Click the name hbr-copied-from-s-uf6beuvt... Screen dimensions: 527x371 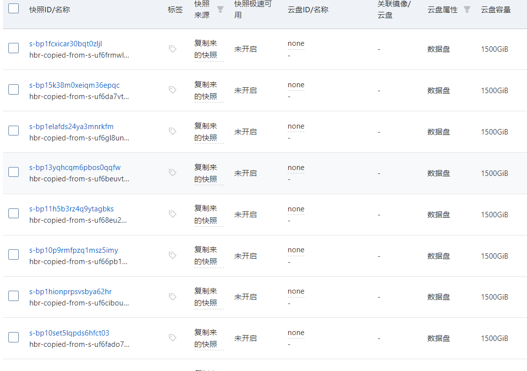pyautogui.click(x=79, y=179)
